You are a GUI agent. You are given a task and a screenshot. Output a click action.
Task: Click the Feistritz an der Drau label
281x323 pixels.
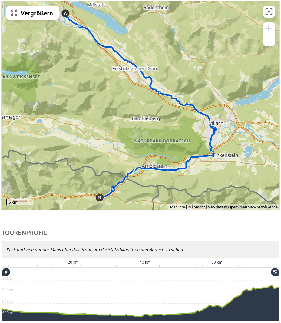tap(135, 69)
